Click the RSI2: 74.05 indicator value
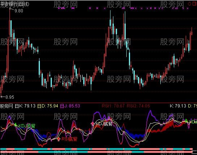The height and width of the screenshot is (155, 197). tap(138, 106)
